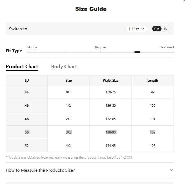Open the Body Chart tab

click(64, 67)
